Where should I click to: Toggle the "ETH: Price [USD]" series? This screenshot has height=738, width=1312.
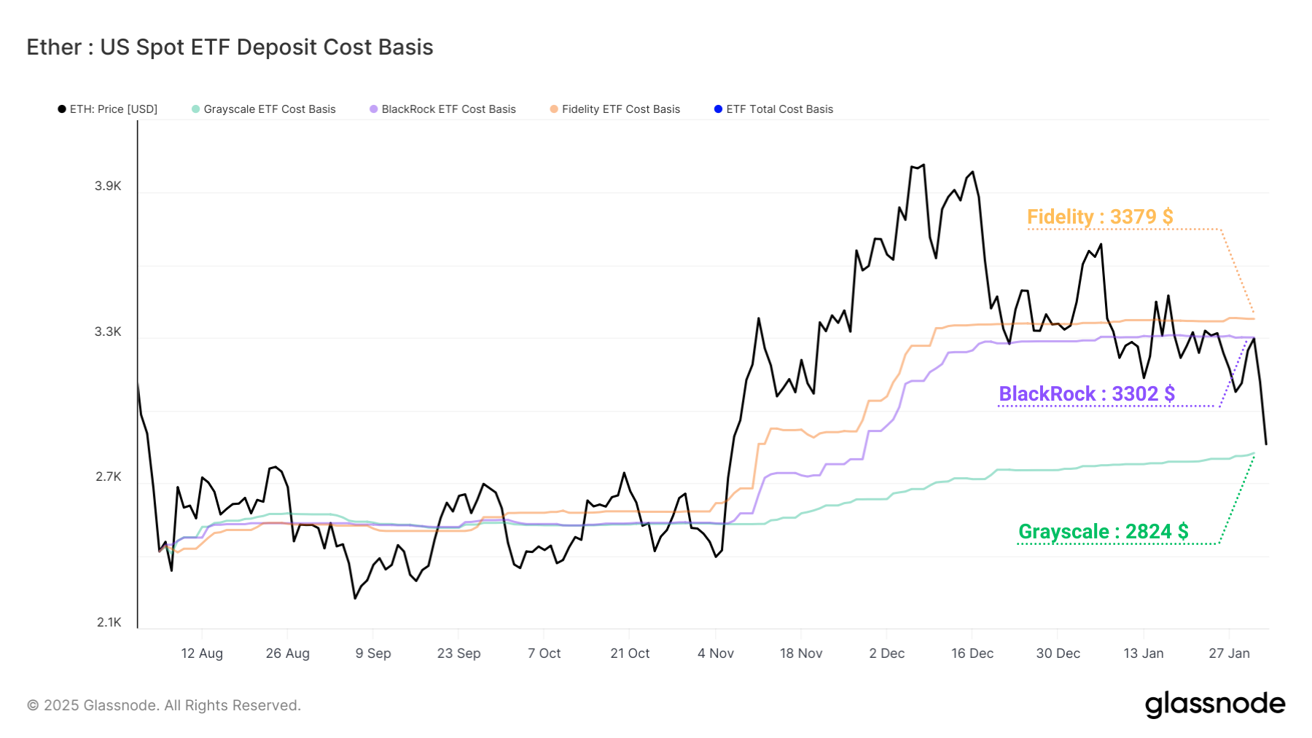click(x=112, y=109)
